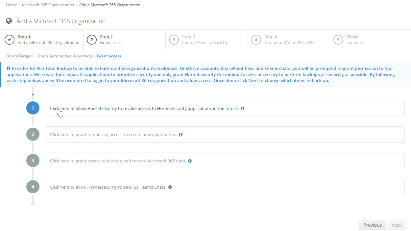Click 'Add a Microsoft 365 Organization' breadcrumb text
The width and height of the screenshot is (411, 231).
point(110,5)
